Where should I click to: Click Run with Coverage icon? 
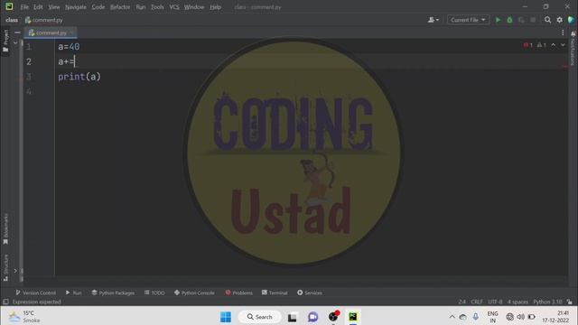(x=521, y=20)
